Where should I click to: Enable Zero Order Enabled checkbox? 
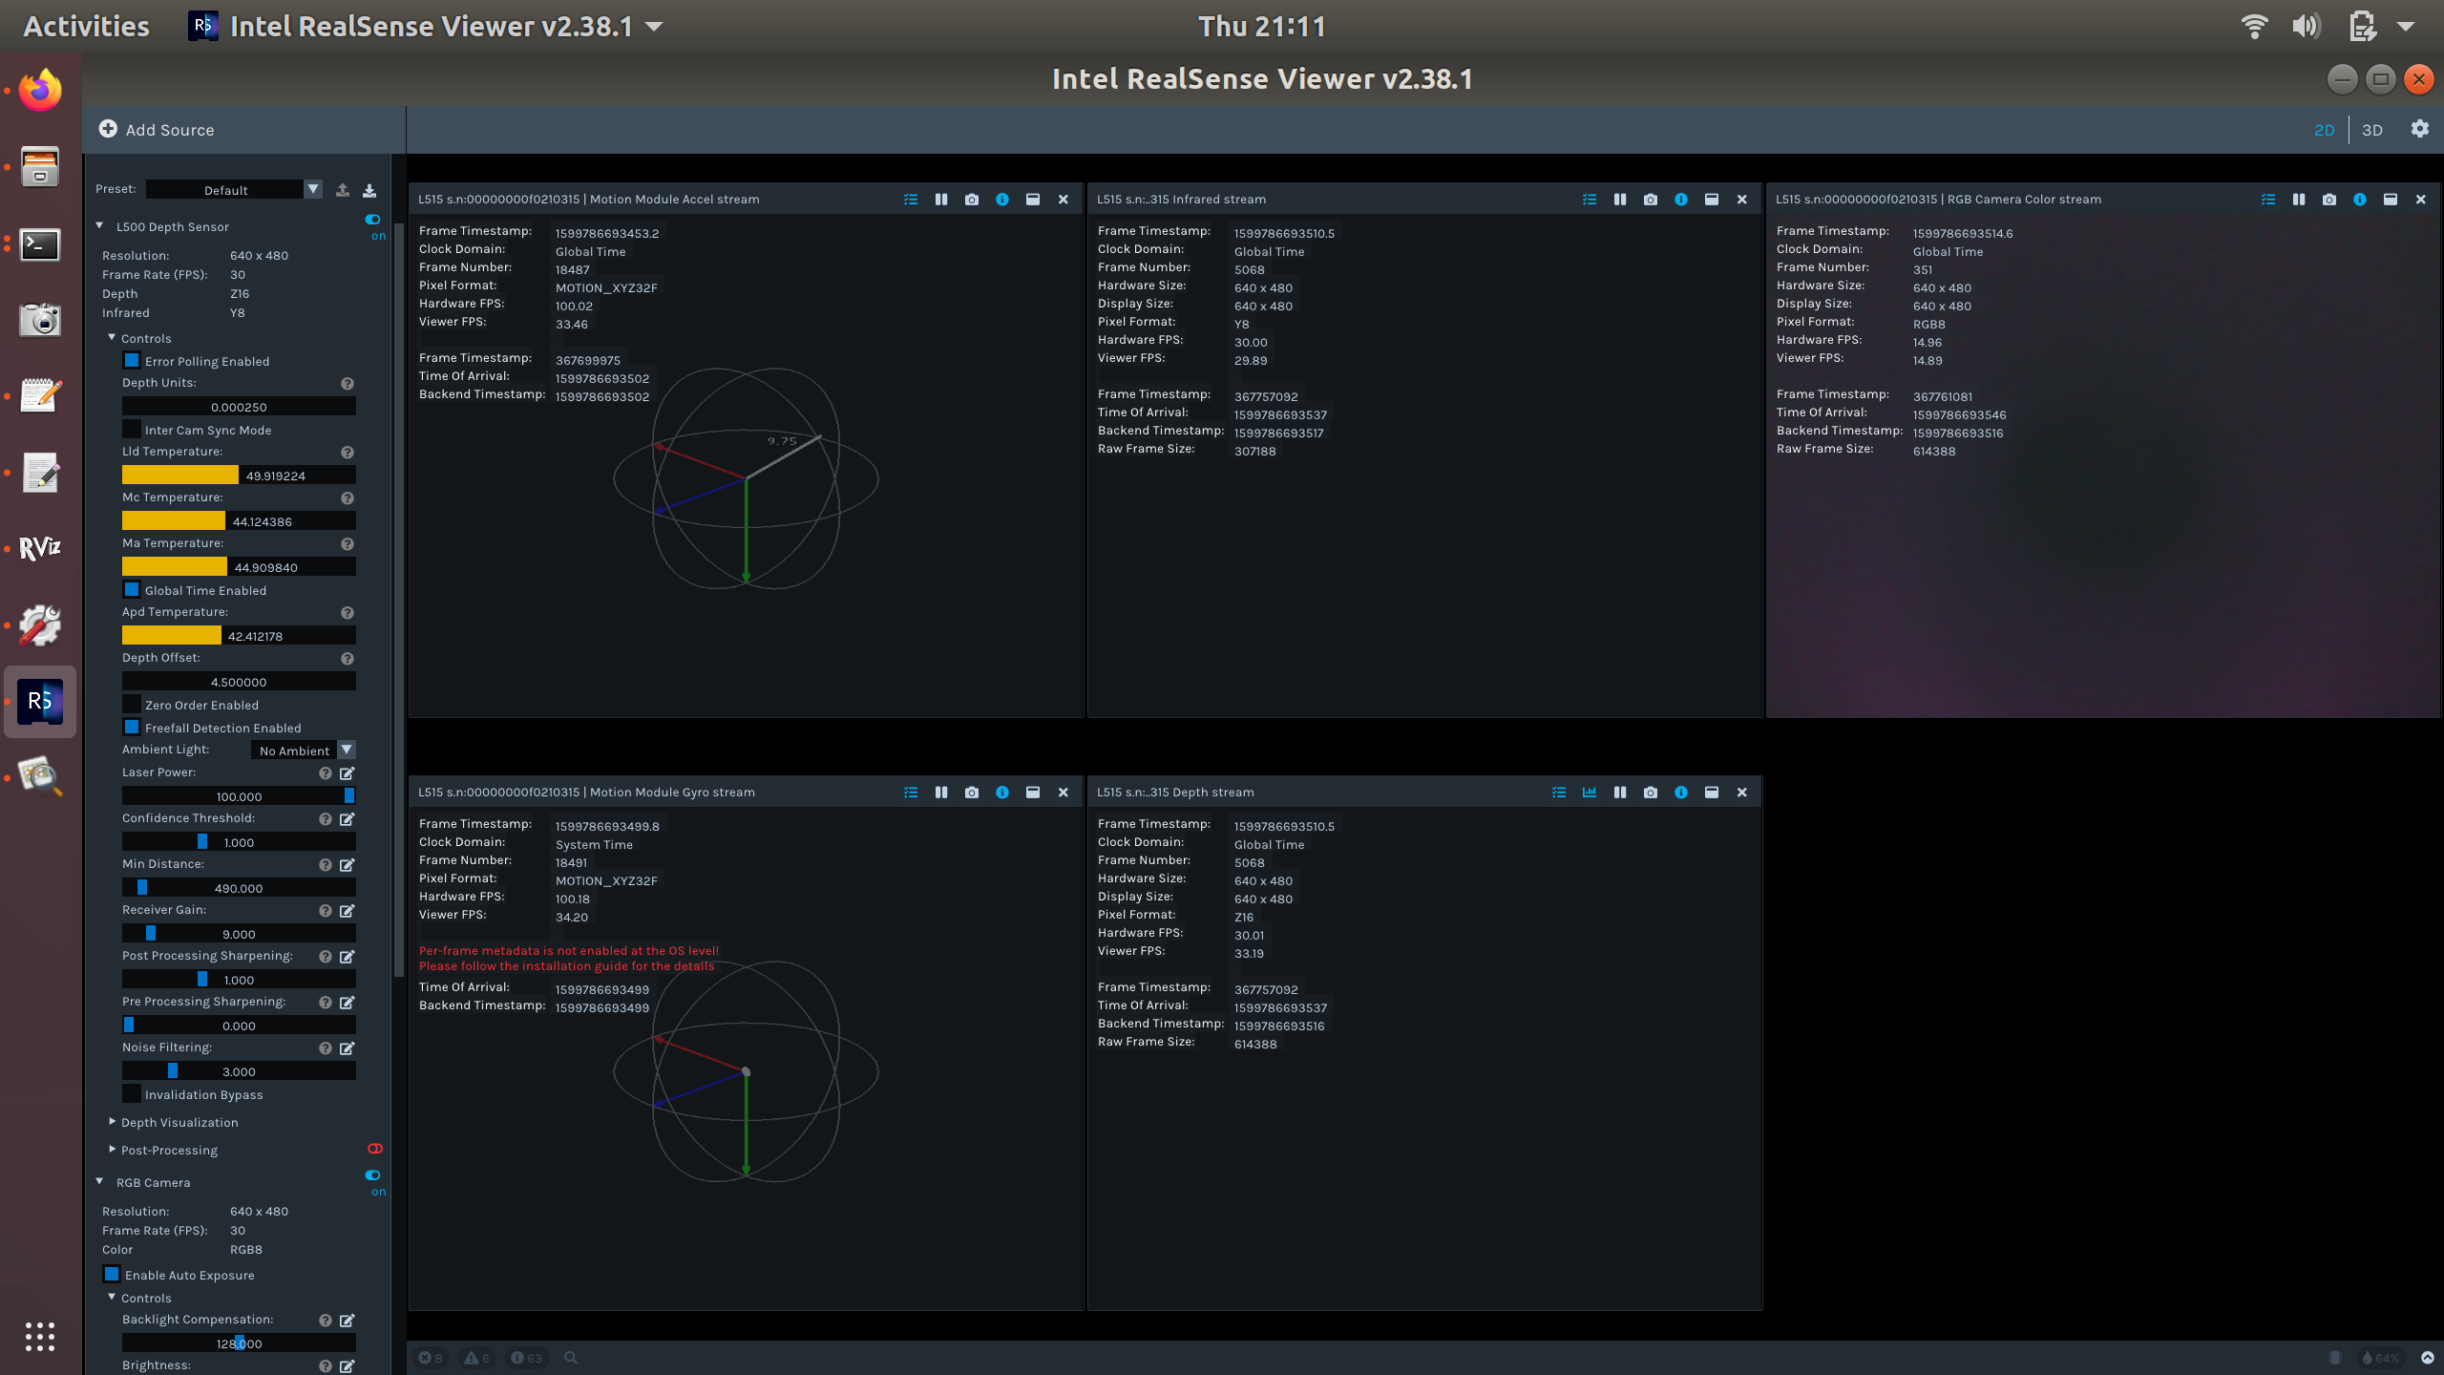pos(132,705)
